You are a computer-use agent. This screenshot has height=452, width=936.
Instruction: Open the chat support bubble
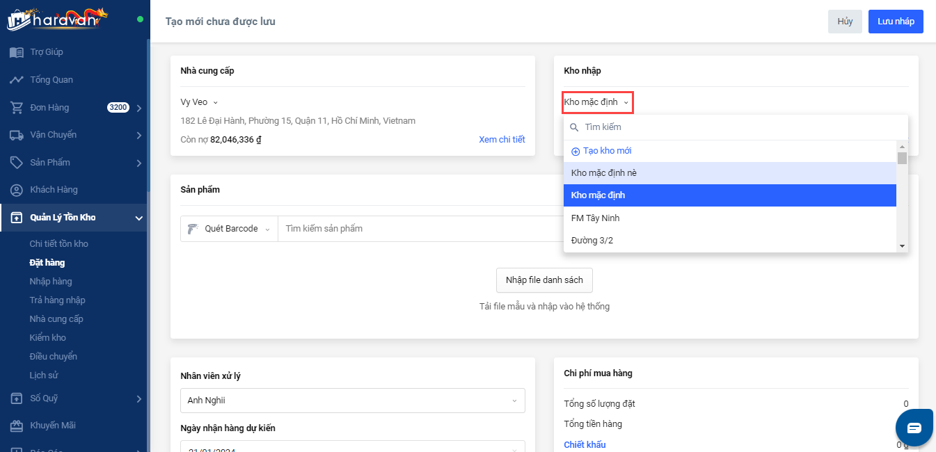pos(914,428)
